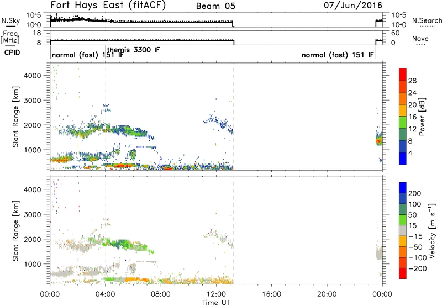Select the 'CPID' row label
The height and width of the screenshot is (306, 442).
click(12, 52)
